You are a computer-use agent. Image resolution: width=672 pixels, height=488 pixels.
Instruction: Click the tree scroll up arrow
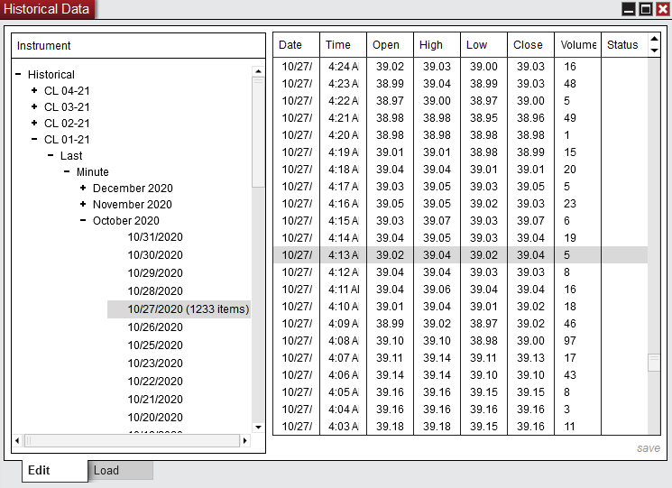pos(258,71)
